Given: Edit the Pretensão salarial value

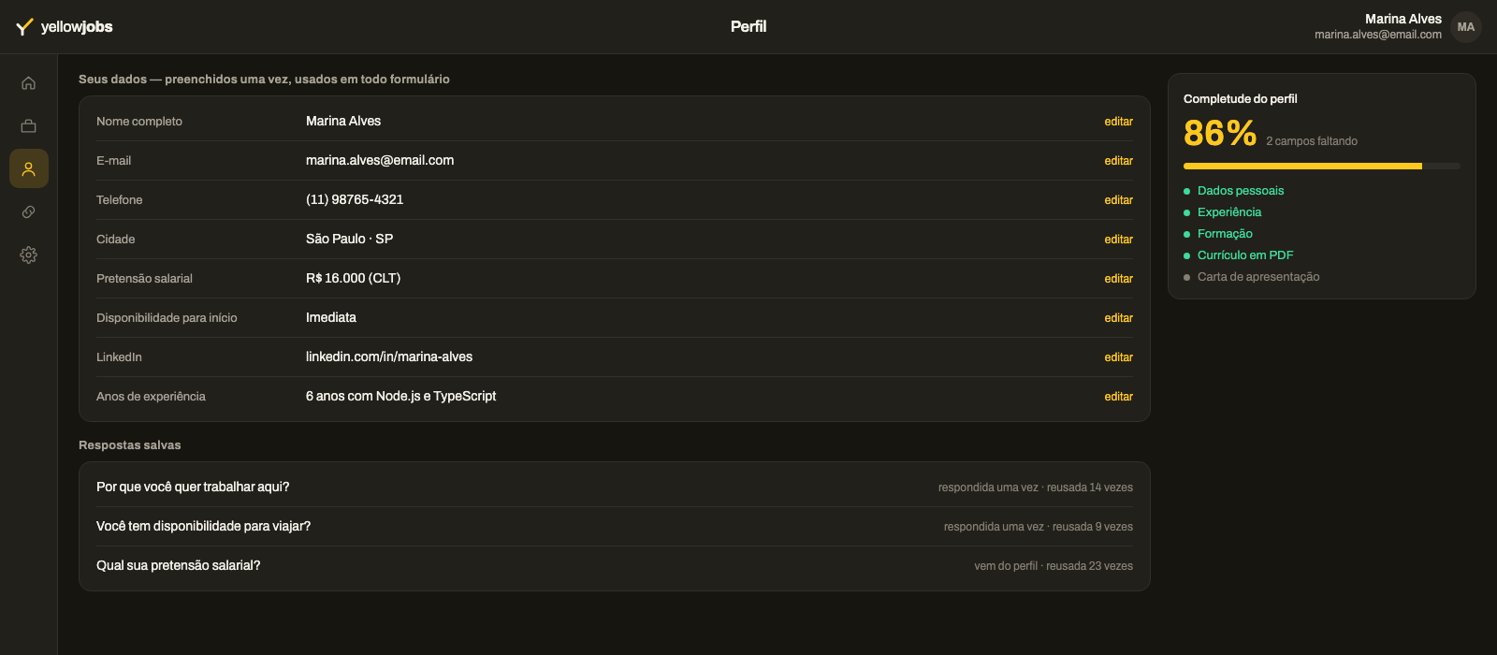Looking at the screenshot, I should (x=1118, y=279).
